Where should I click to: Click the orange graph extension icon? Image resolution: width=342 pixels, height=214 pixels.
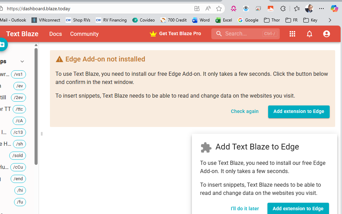[x=271, y=9]
